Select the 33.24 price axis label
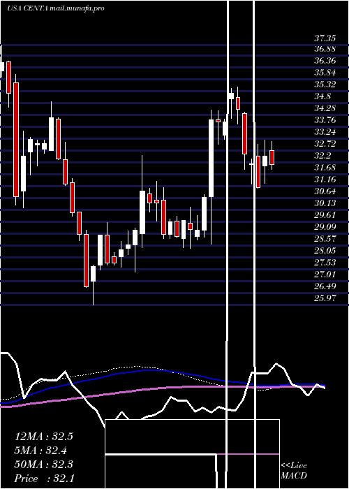Viewport: 349px width, 489px height. tap(325, 132)
